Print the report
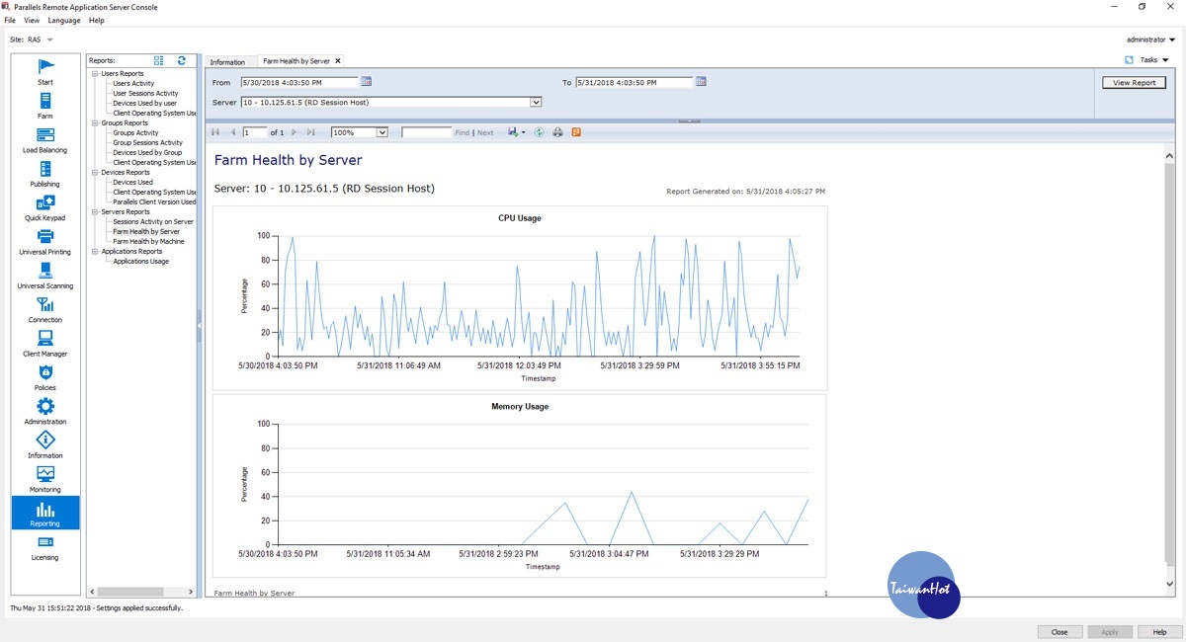 558,131
